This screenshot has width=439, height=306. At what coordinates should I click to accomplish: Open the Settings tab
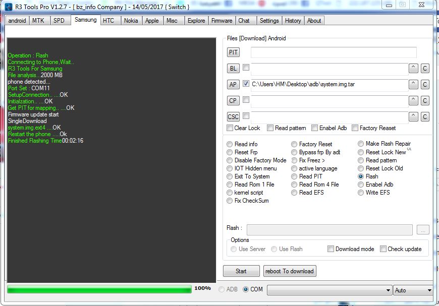(x=269, y=21)
